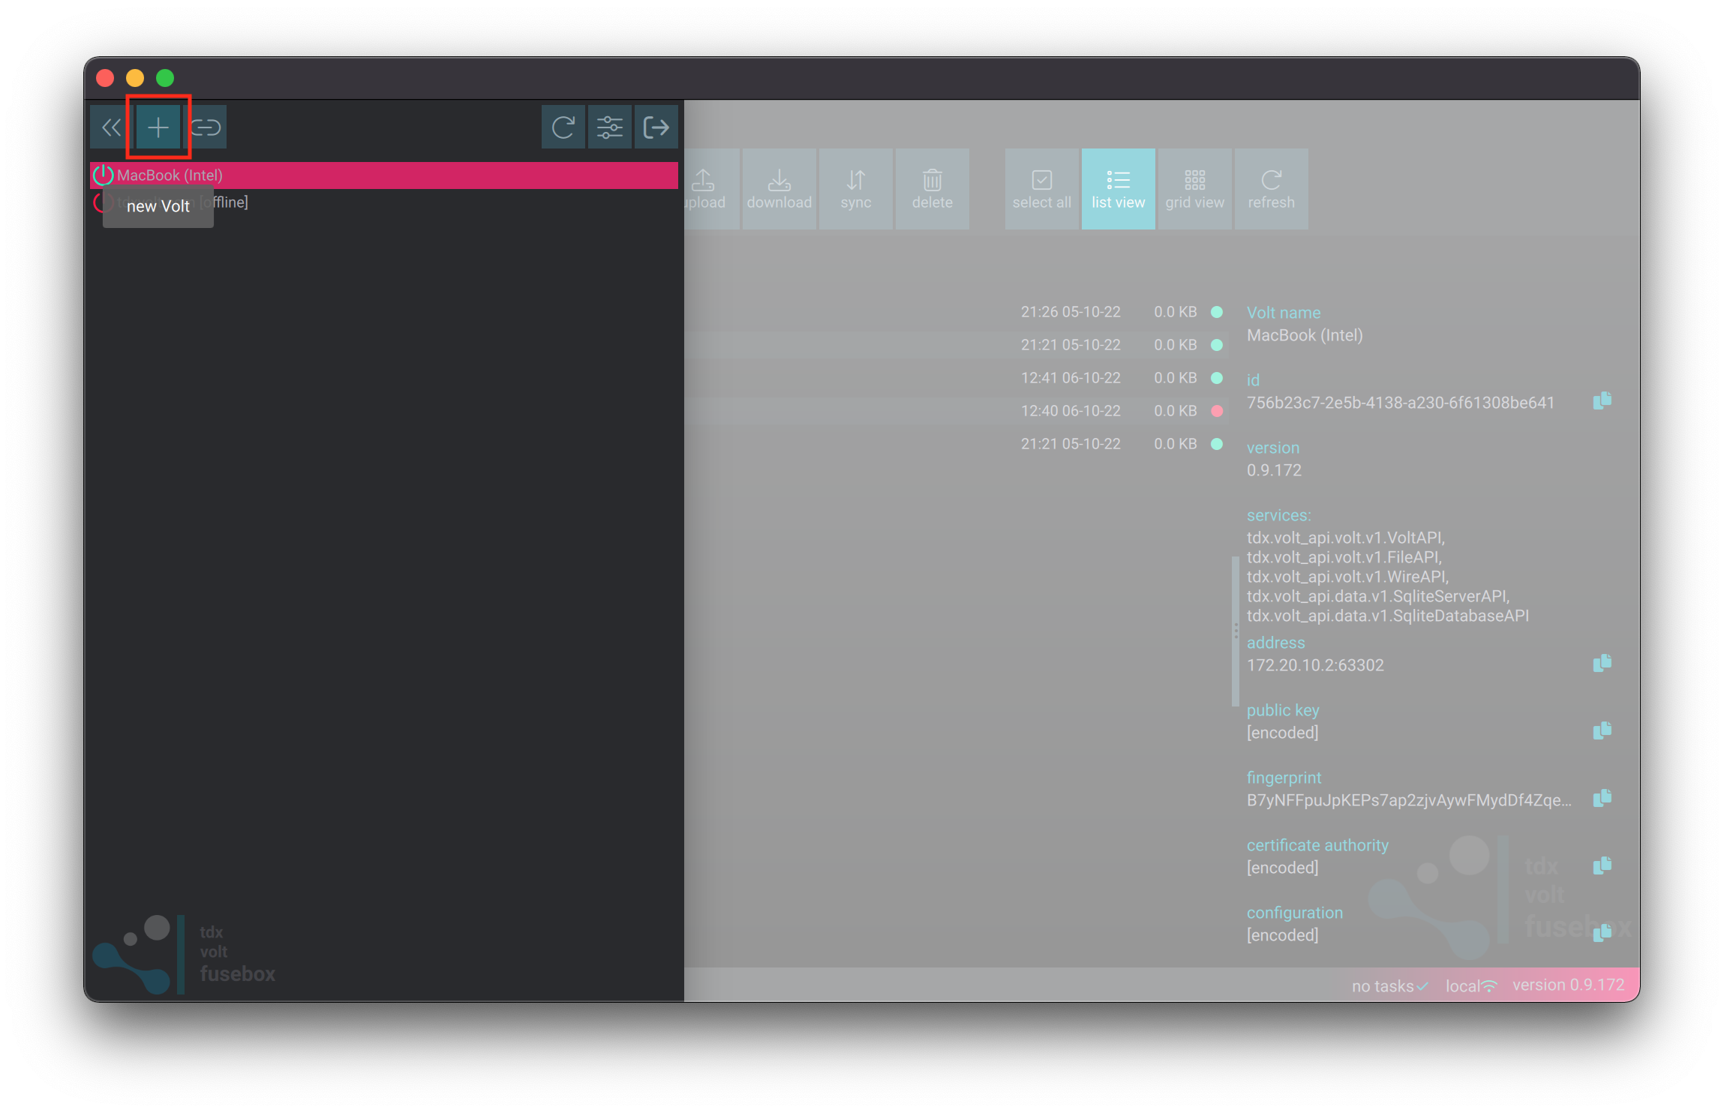Toggle power icon of the offline Volt

pyautogui.click(x=104, y=202)
